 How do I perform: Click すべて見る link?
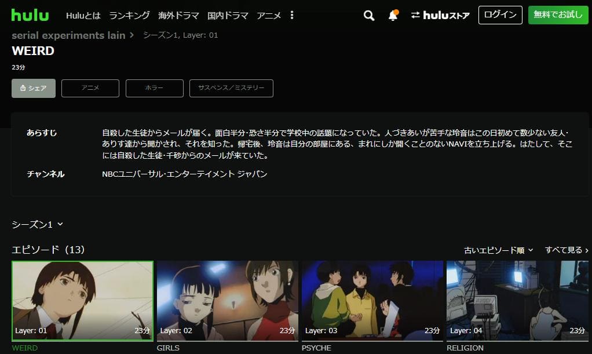[x=567, y=250]
